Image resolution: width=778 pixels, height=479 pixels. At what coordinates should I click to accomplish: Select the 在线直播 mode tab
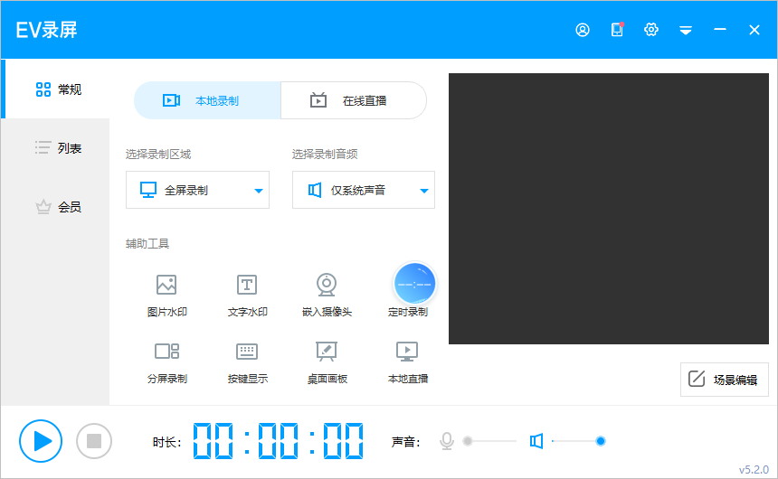click(354, 100)
